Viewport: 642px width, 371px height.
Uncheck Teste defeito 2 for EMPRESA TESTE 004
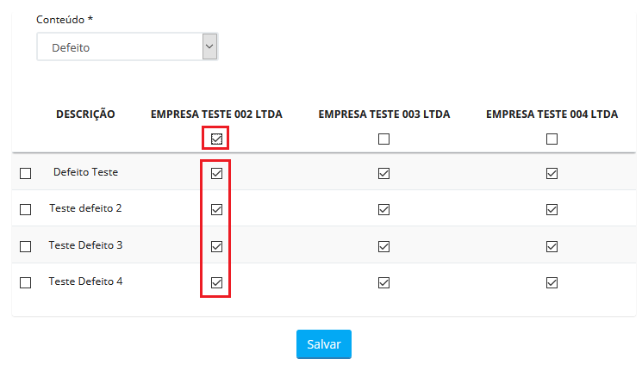click(552, 209)
